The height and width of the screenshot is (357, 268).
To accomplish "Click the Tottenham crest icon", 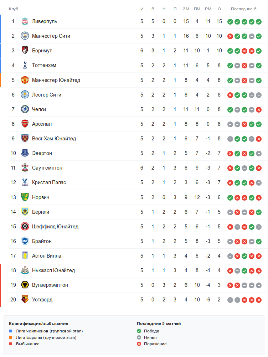I will coord(25,65).
